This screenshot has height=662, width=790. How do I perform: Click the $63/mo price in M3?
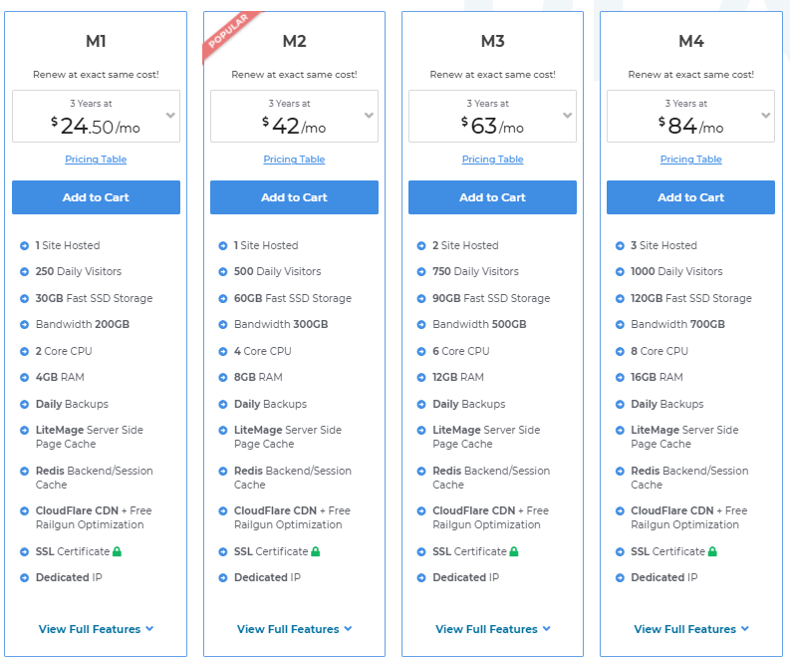(492, 126)
